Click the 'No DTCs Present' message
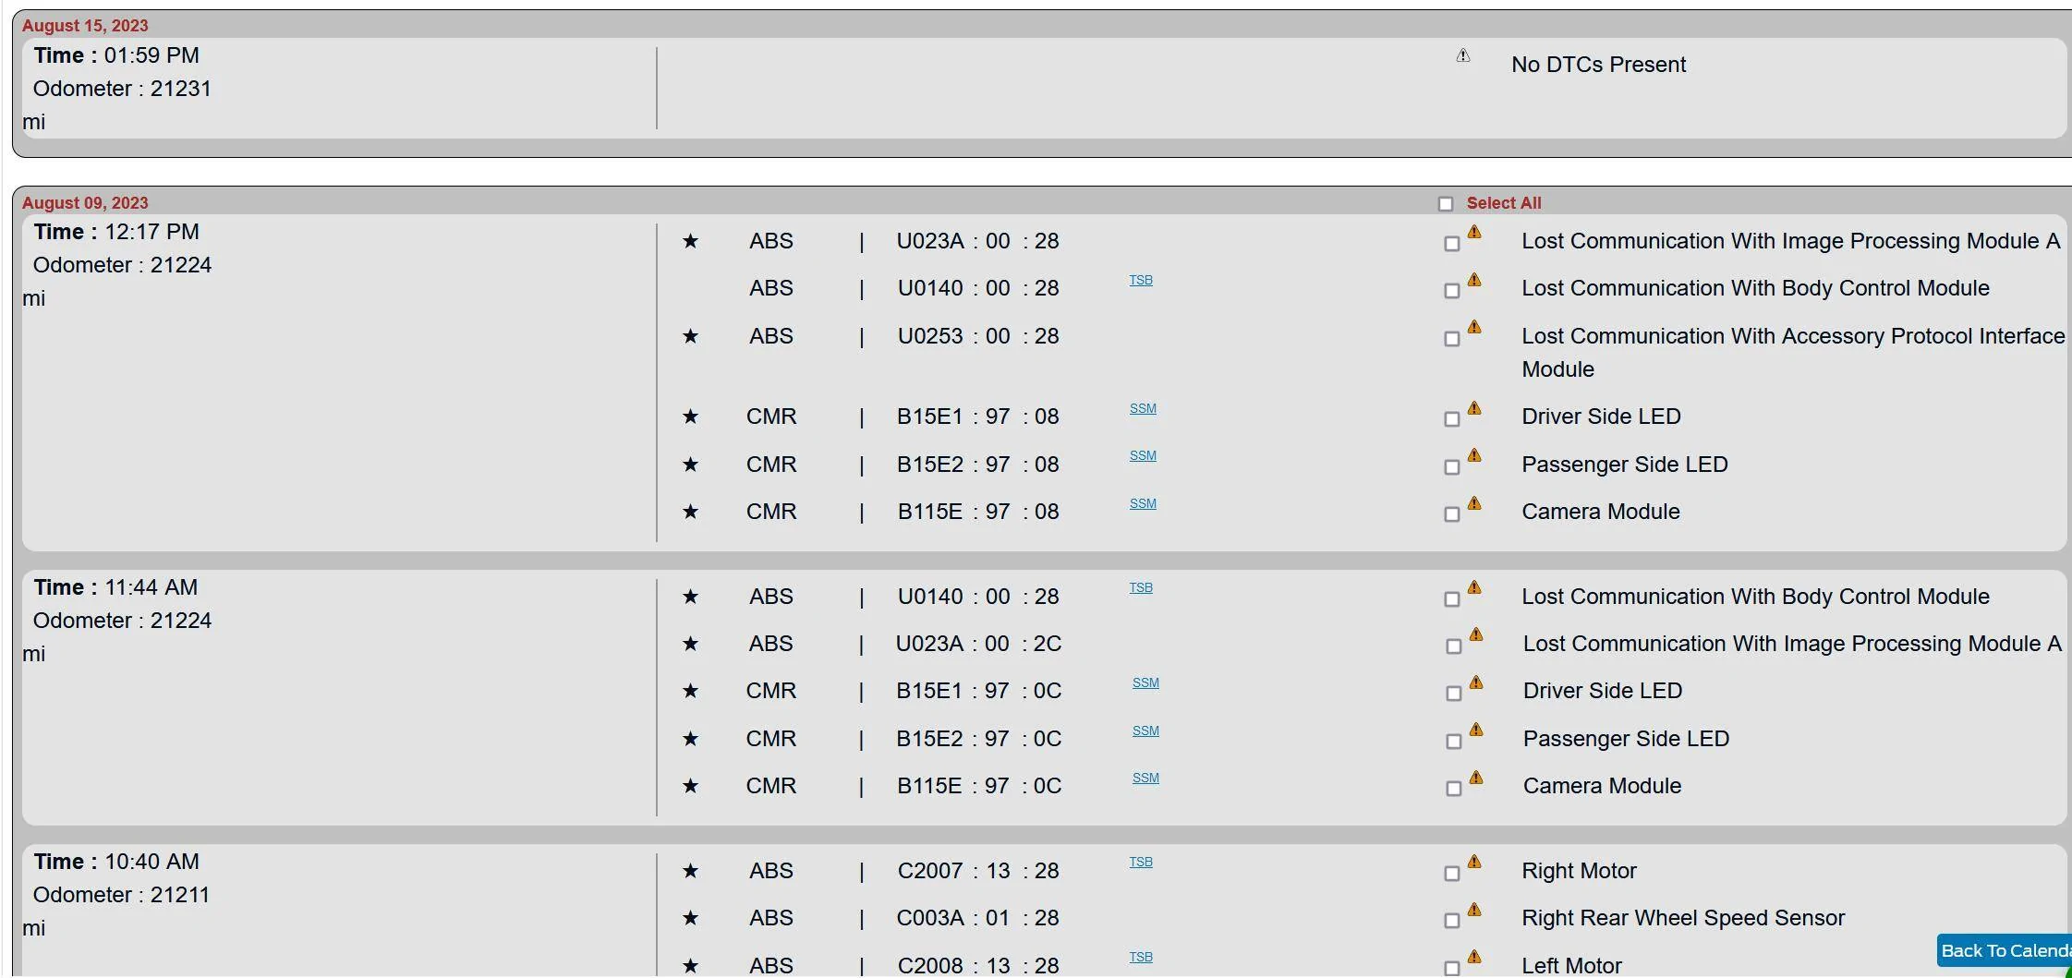This screenshot has width=2072, height=978. point(1598,65)
